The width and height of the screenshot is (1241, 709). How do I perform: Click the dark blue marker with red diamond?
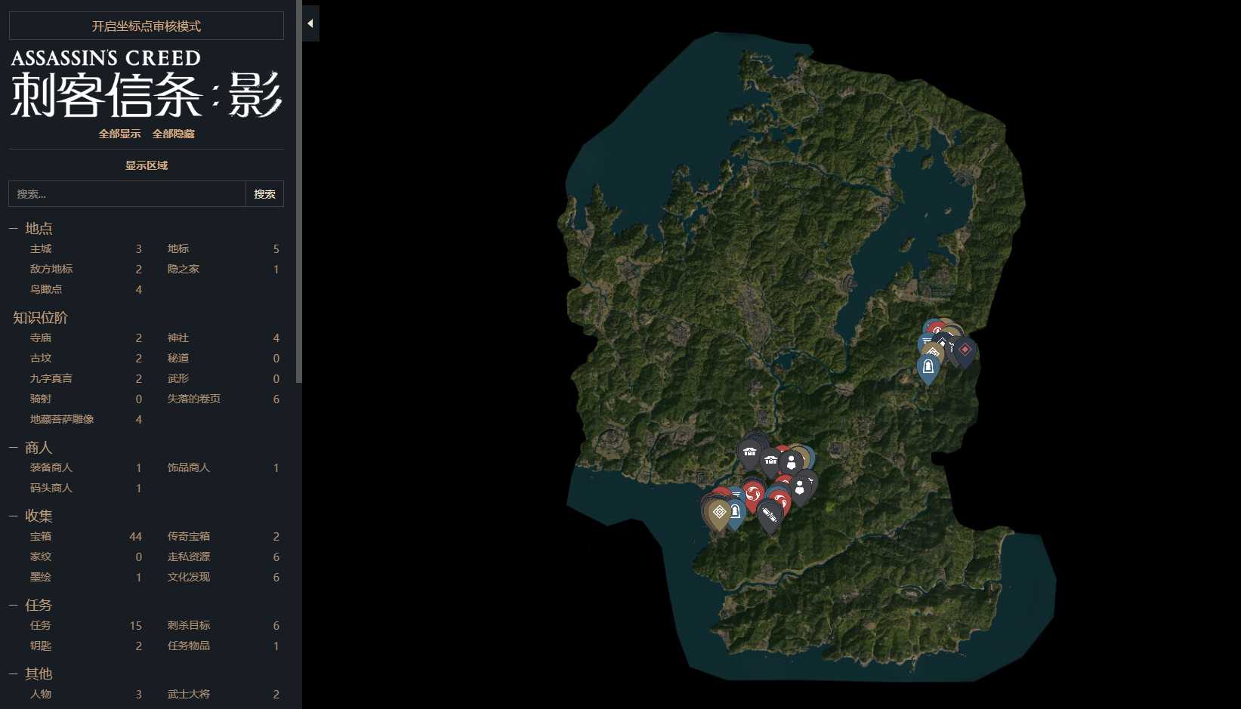pyautogui.click(x=965, y=350)
